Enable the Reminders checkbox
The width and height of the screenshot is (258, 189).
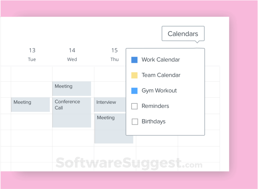point(134,106)
